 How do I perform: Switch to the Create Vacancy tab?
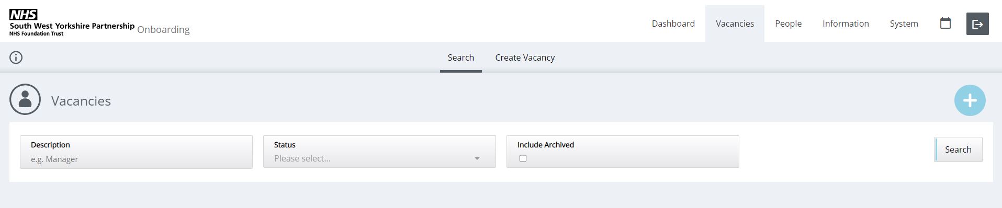[525, 57]
